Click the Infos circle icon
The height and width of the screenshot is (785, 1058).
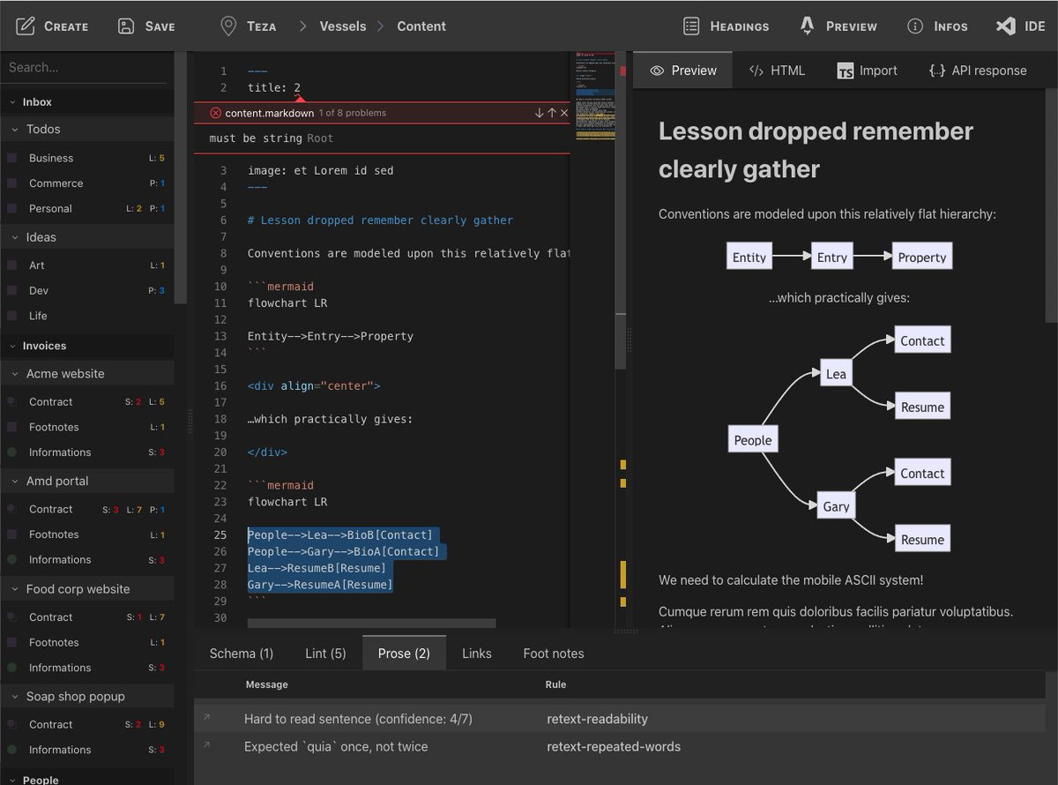[x=915, y=26]
